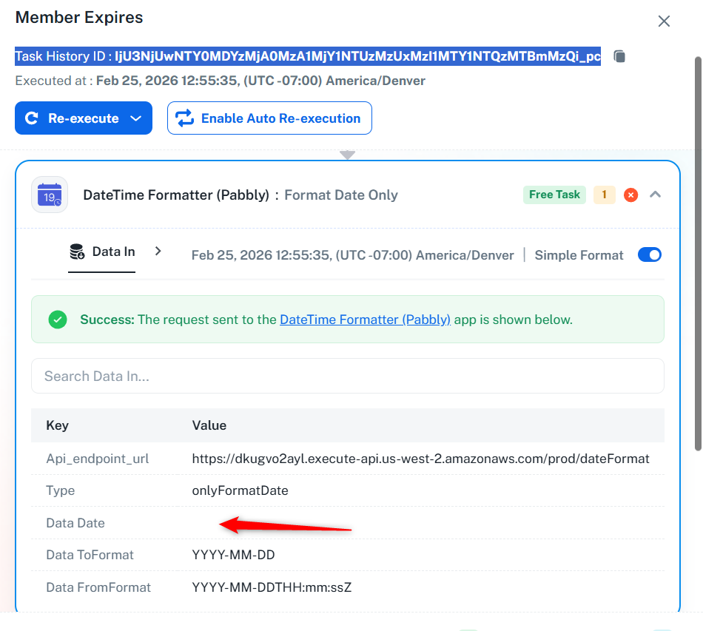Click the Search Data In field
The height and width of the screenshot is (631, 703).
pyautogui.click(x=347, y=377)
